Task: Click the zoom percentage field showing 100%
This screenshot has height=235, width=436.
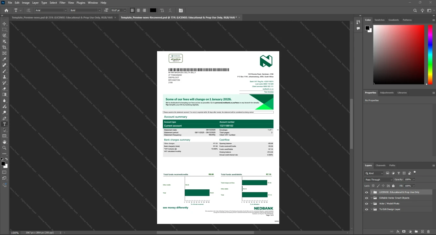Action: point(15,233)
